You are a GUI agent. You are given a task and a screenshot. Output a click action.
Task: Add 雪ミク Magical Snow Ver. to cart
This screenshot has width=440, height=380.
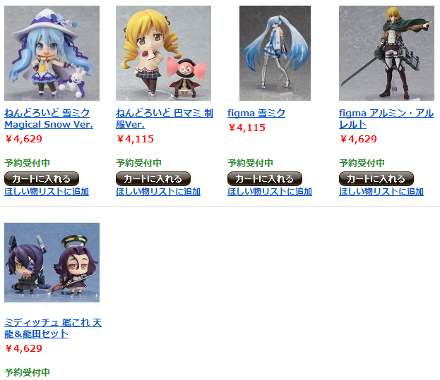tap(42, 178)
